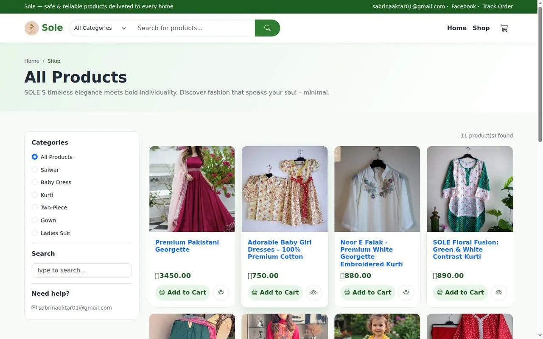Click the 11 product(s) found text
The height and width of the screenshot is (339, 543).
click(487, 136)
